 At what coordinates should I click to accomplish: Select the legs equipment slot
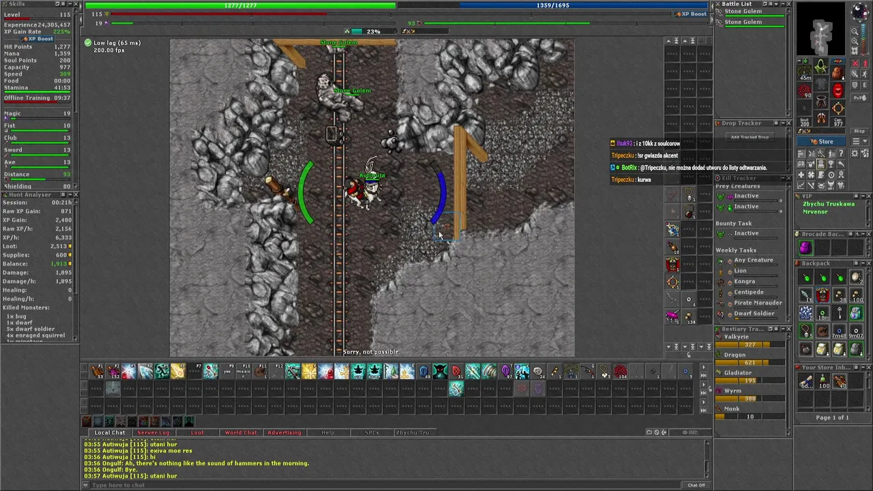(821, 102)
